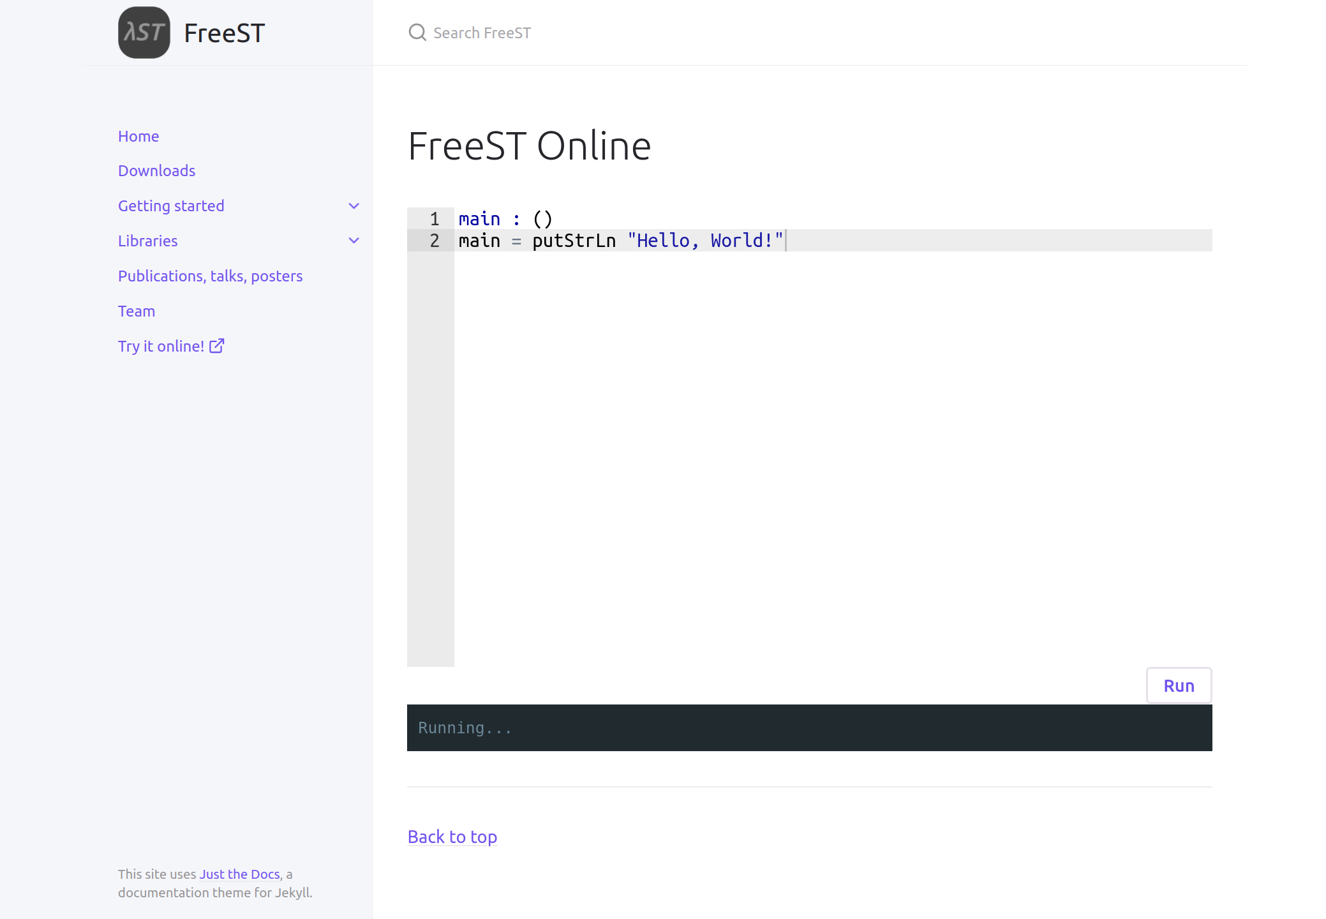
Task: Click the FreeST logo icon
Action: (144, 33)
